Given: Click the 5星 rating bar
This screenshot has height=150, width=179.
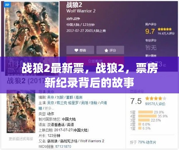Looking at the screenshot, I should coord(145,112).
